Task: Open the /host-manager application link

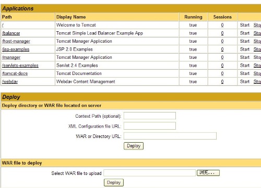Action: pyautogui.click(x=16, y=41)
